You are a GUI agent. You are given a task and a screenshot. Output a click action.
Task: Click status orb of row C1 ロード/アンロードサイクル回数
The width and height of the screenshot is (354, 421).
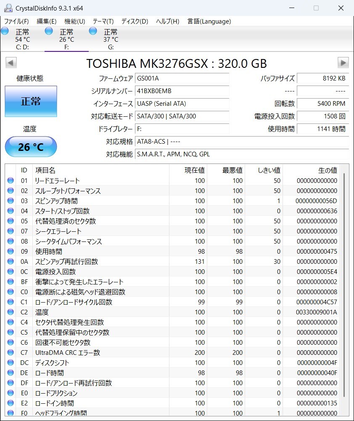11,302
